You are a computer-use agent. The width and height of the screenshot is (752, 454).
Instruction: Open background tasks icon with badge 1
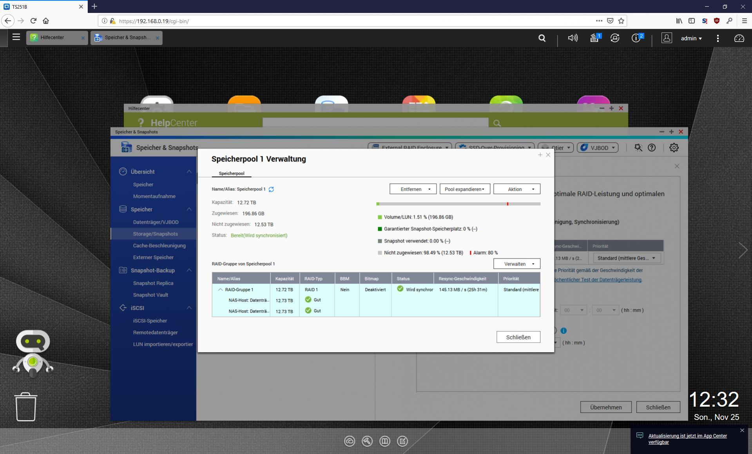[595, 38]
